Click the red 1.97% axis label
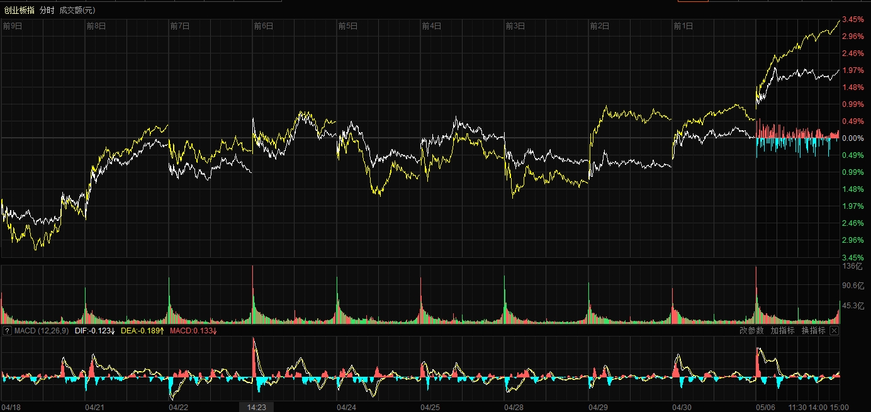The height and width of the screenshot is (412, 871). pyautogui.click(x=852, y=70)
